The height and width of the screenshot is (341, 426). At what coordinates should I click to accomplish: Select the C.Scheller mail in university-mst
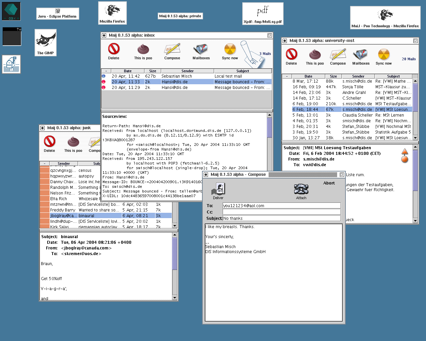click(x=347, y=98)
